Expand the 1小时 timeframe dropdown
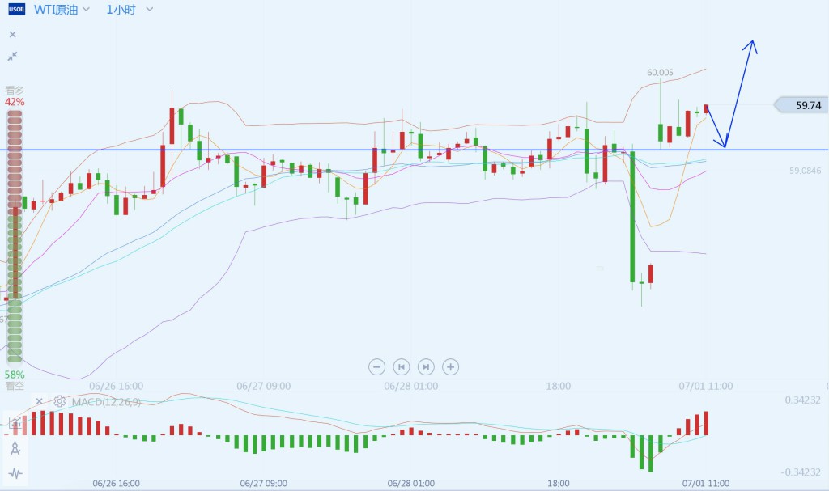The height and width of the screenshot is (491, 829). tap(150, 10)
